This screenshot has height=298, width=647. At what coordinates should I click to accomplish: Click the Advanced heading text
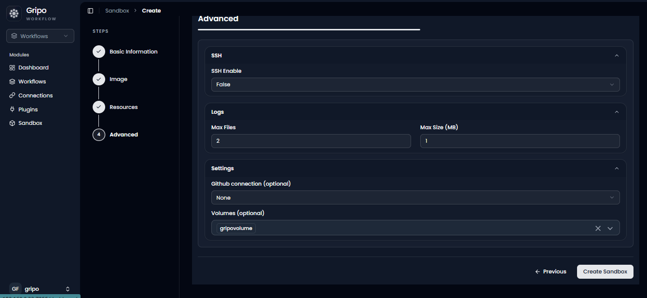coord(218,19)
